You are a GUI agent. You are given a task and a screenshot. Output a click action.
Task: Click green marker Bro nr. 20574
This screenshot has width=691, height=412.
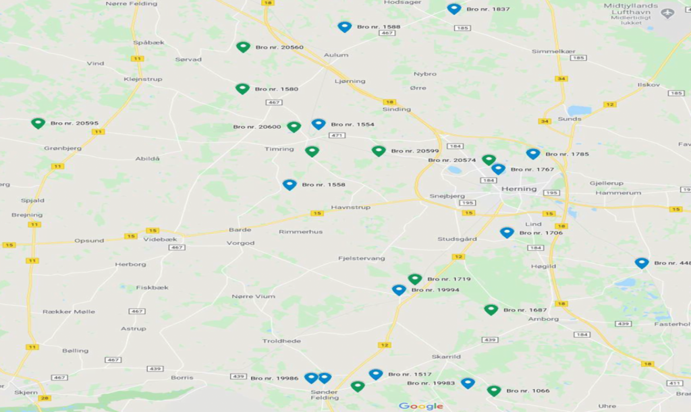pos(489,160)
